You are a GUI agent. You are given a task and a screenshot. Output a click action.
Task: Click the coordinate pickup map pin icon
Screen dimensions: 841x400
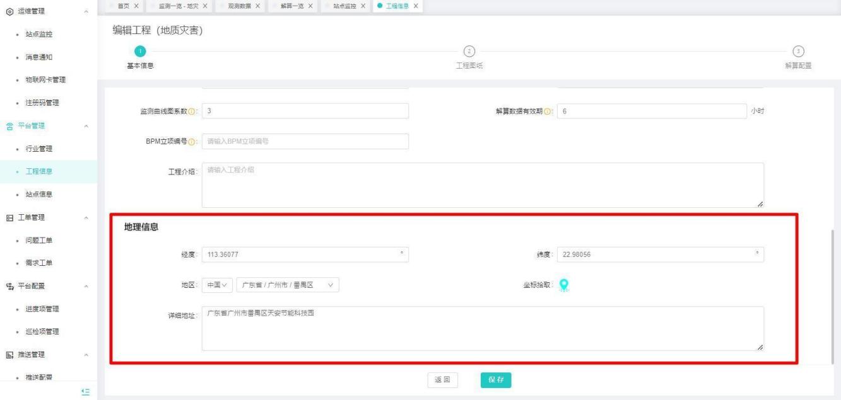pos(564,285)
